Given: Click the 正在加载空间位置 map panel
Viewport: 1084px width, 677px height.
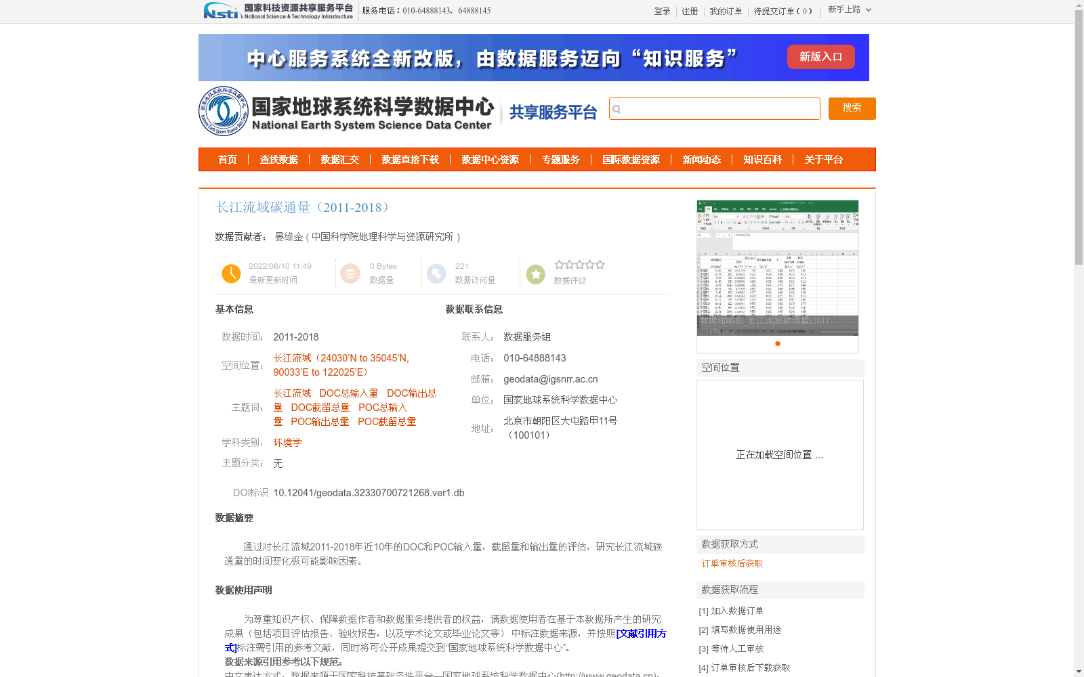Looking at the screenshot, I should click(x=780, y=455).
